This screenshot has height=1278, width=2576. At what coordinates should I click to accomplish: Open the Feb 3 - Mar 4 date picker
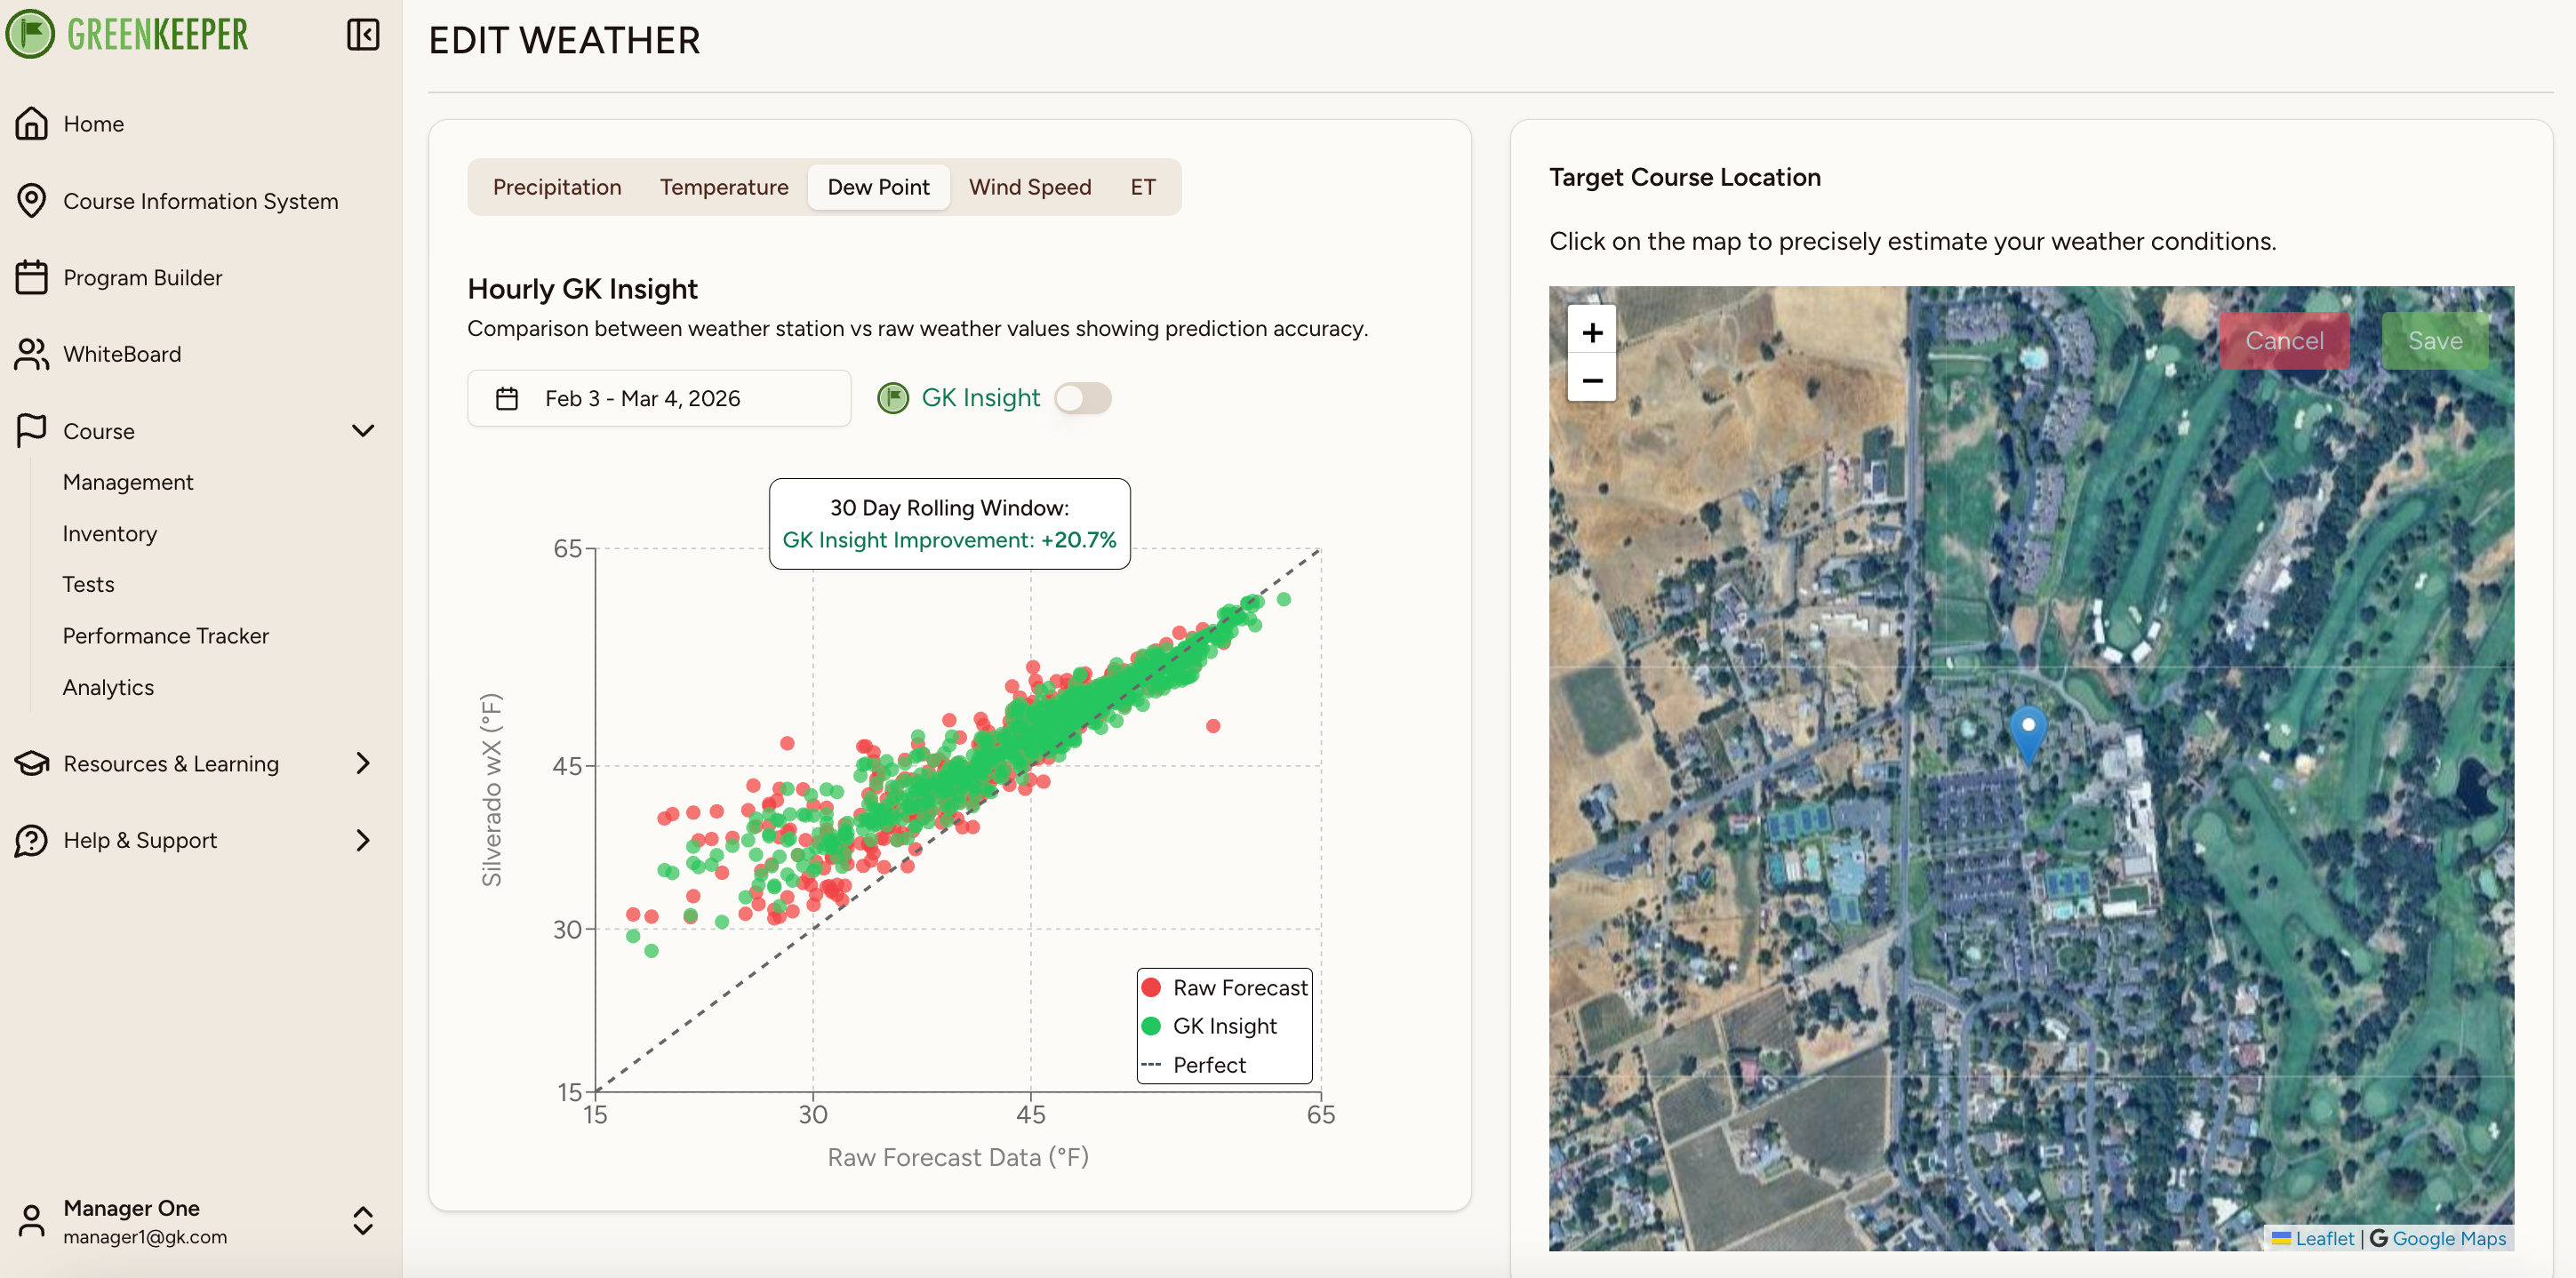click(658, 398)
